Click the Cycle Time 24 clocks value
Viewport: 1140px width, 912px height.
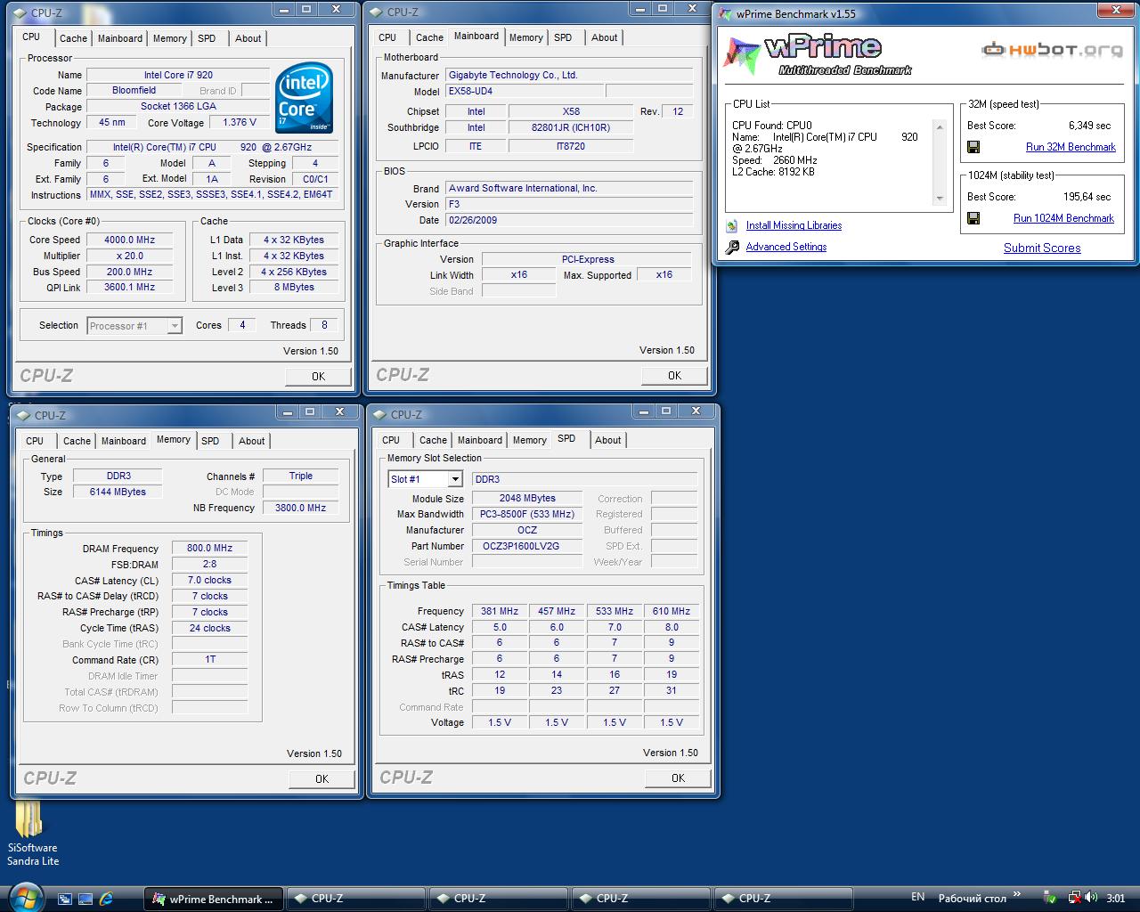click(x=209, y=629)
